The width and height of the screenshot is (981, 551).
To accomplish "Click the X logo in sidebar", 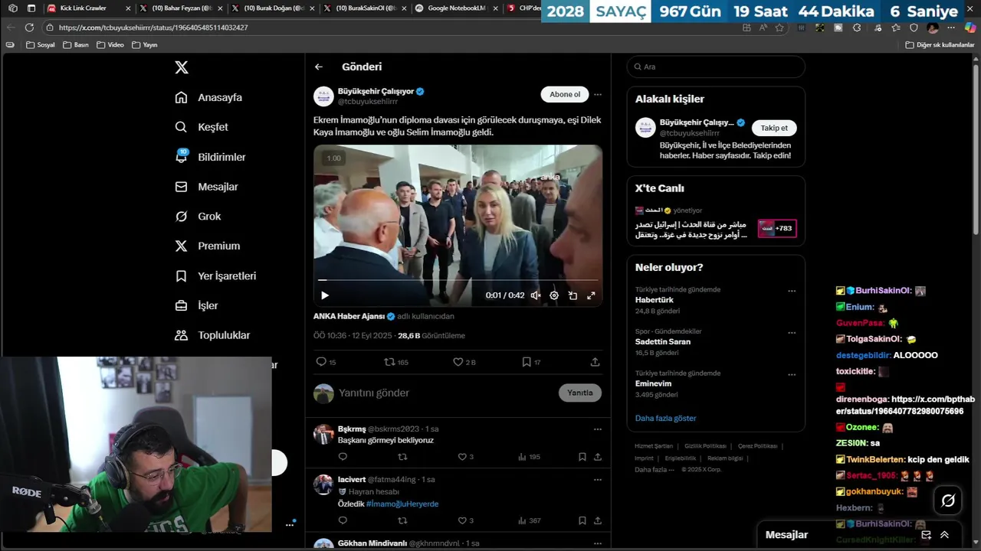I will point(182,67).
